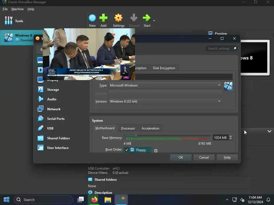Open the Windows Start menu
274x205 pixels.
coord(6,199)
